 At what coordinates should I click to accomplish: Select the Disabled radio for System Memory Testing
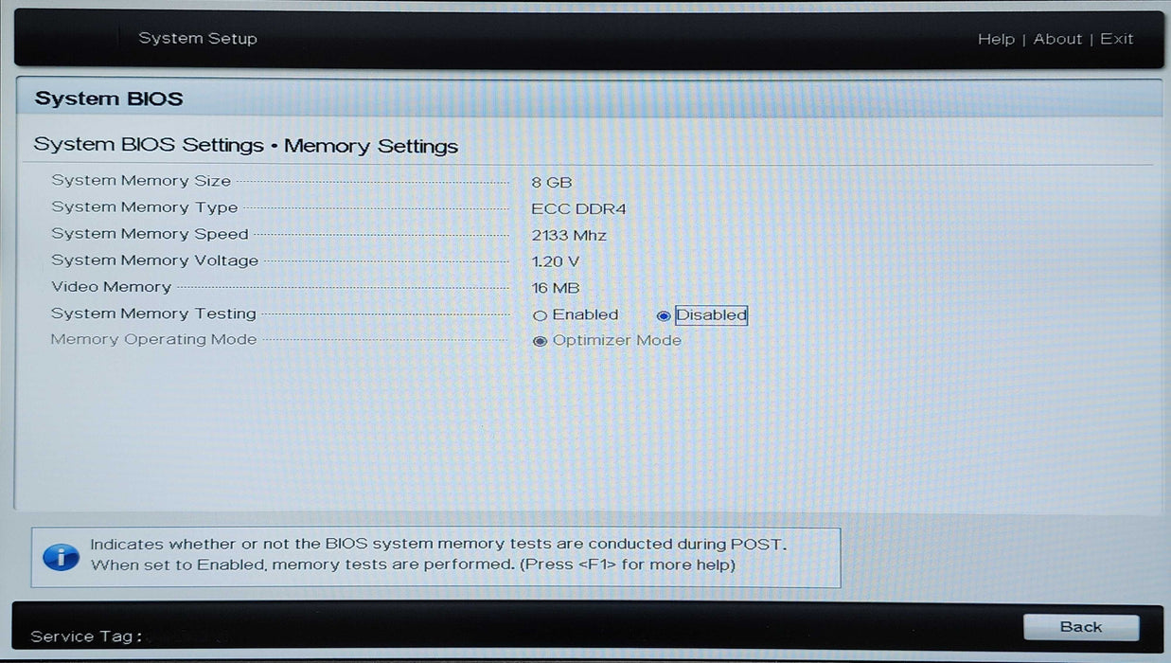click(x=664, y=315)
